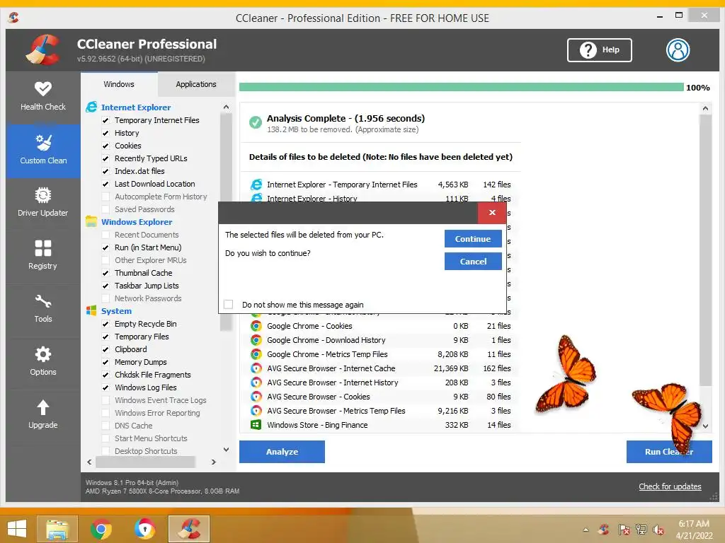Screen dimensions: 725x543
Task: Open File Explorer from the taskbar
Action: [57, 529]
